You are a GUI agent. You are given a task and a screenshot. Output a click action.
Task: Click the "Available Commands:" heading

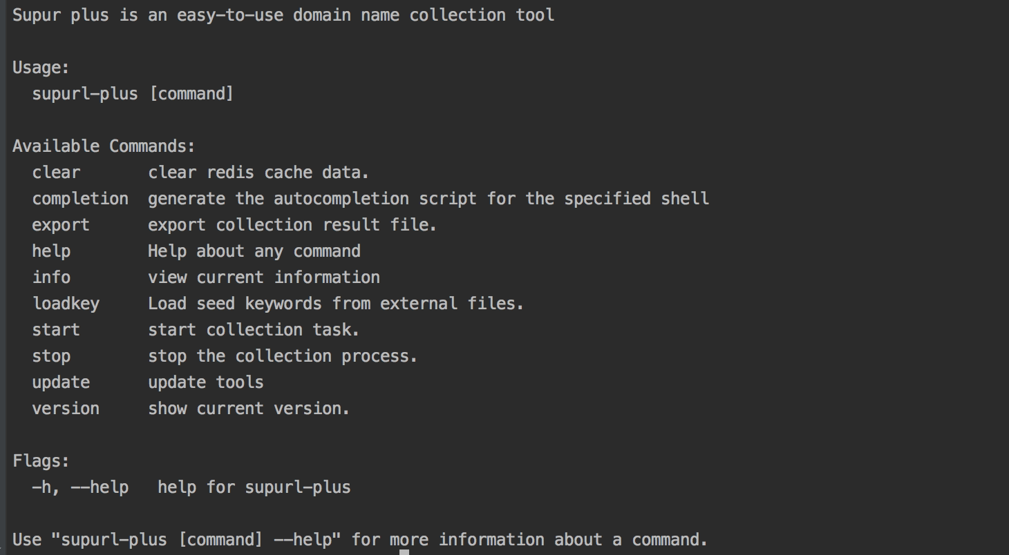104,146
